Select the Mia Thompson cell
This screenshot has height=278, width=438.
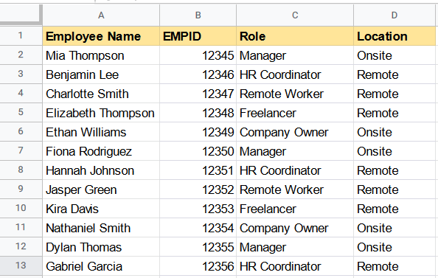pyautogui.click(x=101, y=55)
